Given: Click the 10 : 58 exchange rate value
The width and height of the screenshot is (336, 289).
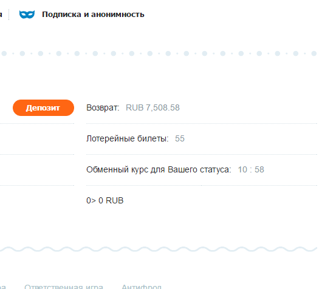Looking at the screenshot, I should coord(251,169).
